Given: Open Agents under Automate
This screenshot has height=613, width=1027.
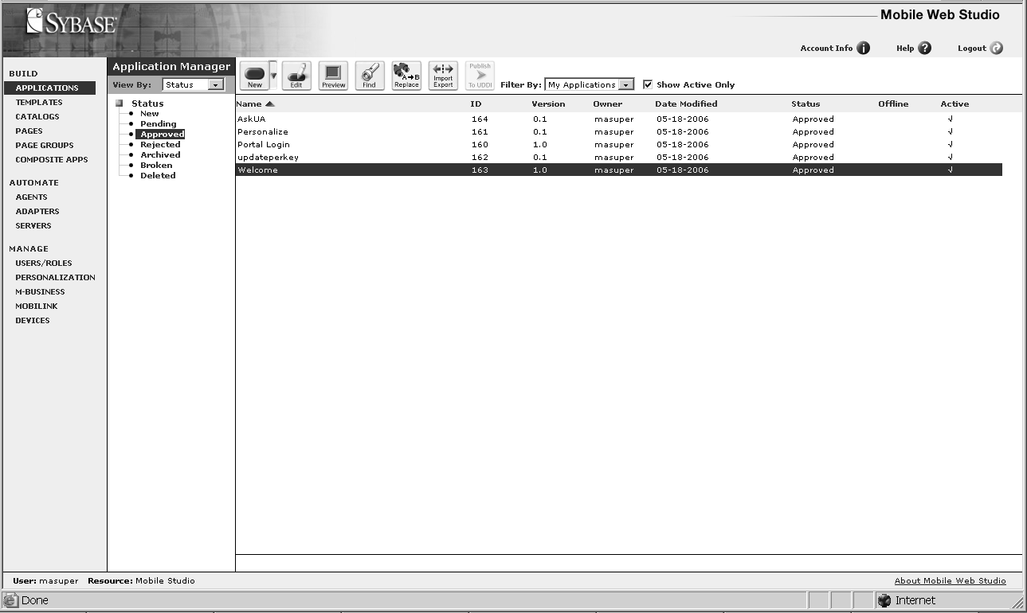Looking at the screenshot, I should [x=31, y=197].
